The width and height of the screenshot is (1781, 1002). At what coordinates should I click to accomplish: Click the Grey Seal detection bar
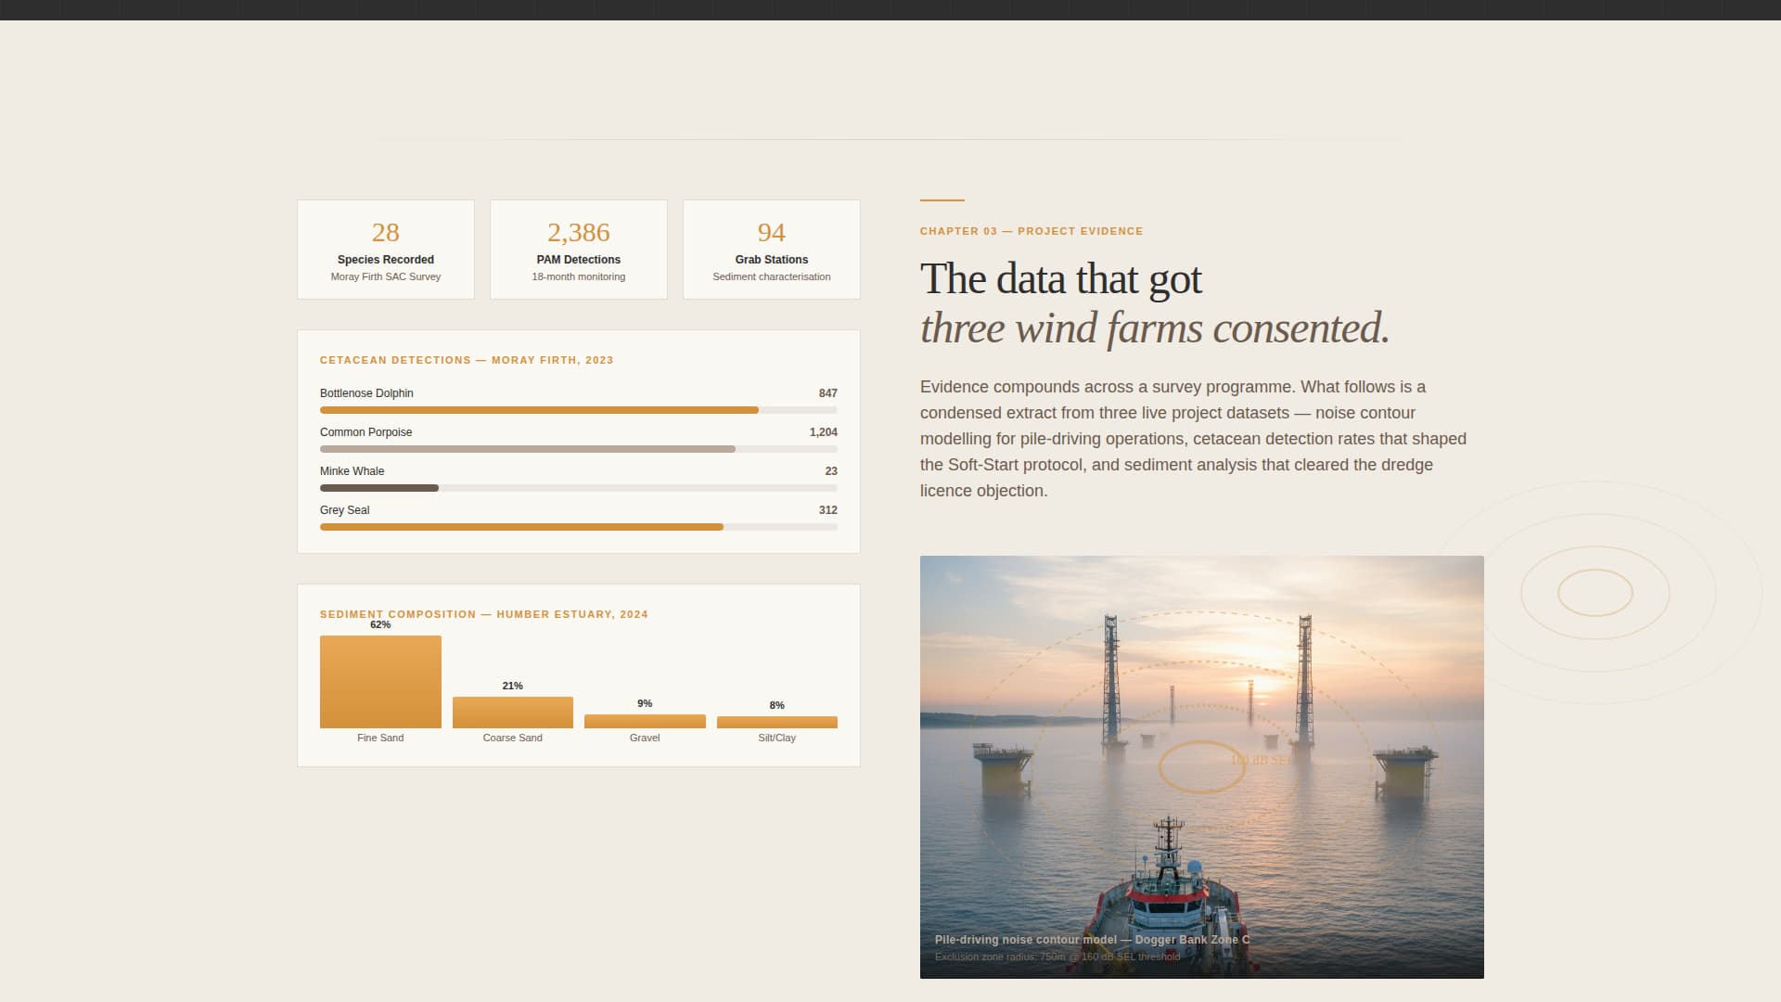pyautogui.click(x=521, y=526)
